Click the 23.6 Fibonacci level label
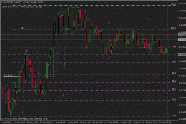The width and height of the screenshot is (186, 124). pos(174,99)
